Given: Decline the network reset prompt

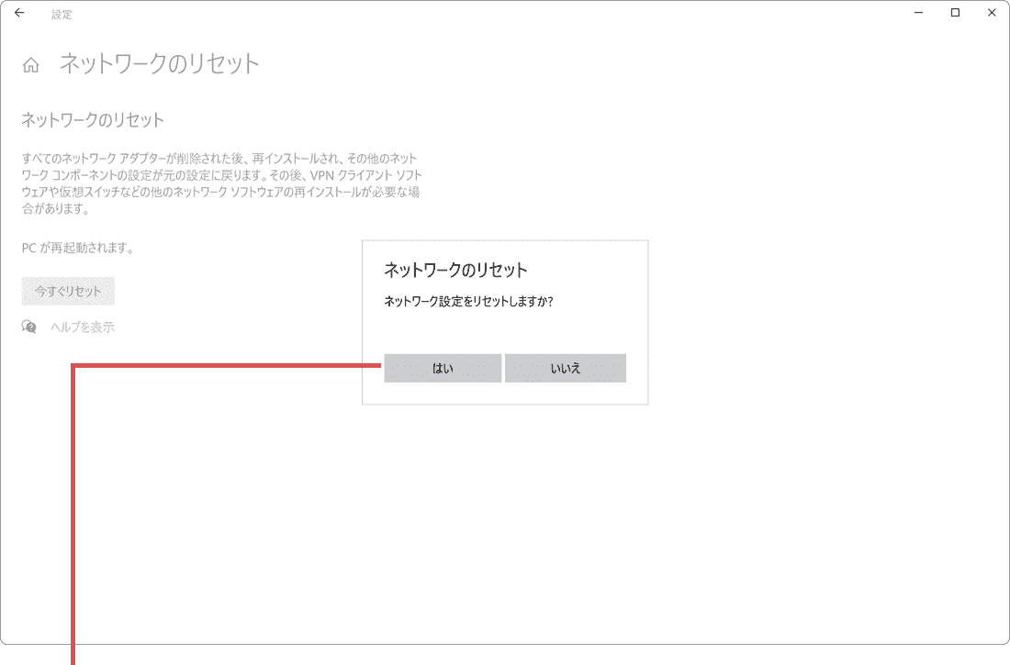Looking at the screenshot, I should coord(566,367).
